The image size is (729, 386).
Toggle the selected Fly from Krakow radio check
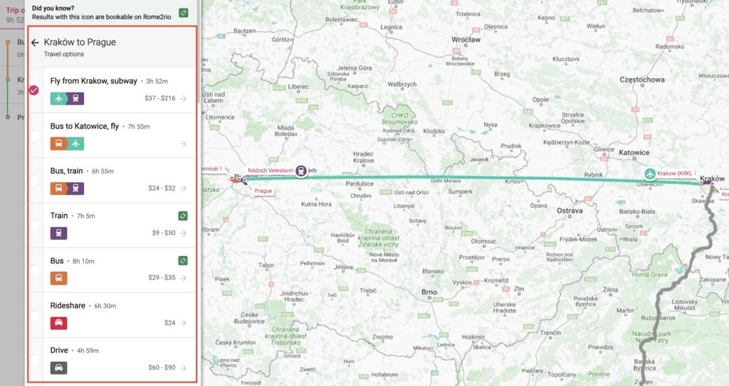tap(34, 90)
